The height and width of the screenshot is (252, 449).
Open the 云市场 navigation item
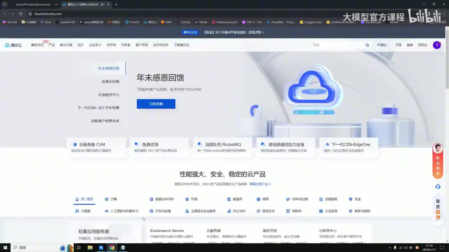click(111, 45)
